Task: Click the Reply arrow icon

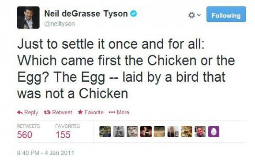Action: click(20, 112)
